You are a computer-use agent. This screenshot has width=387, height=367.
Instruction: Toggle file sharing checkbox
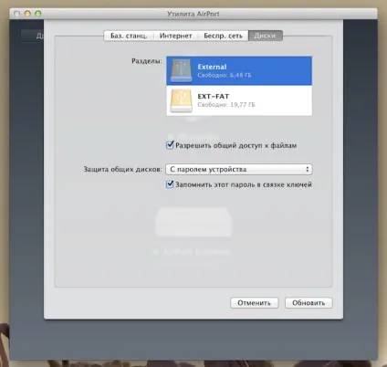click(170, 145)
